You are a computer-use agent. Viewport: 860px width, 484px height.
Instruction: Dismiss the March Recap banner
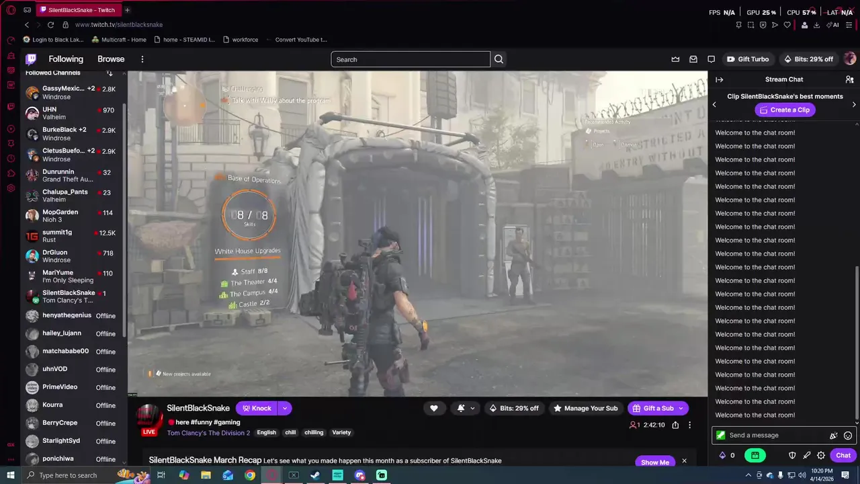(x=684, y=461)
